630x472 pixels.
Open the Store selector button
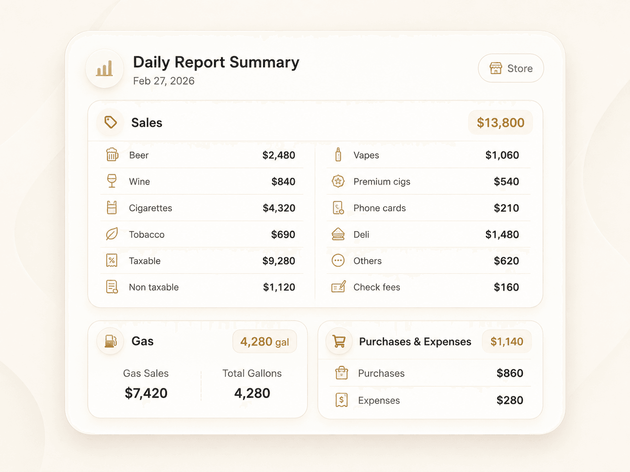tap(511, 68)
